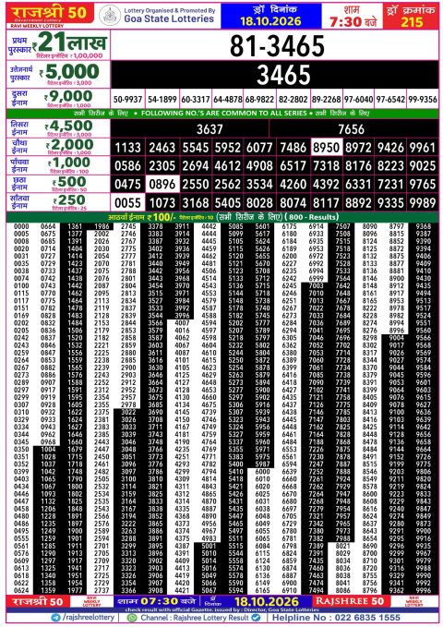Click the verified badge after Rajshree Lottery Result
443x627 pixels.
click(256, 618)
